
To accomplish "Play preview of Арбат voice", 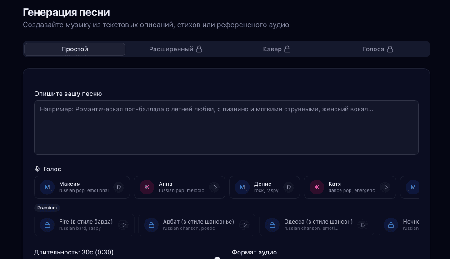I will pos(245,225).
